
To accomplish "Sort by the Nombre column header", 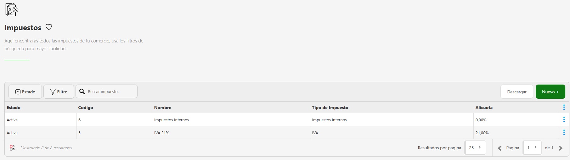I will tap(163, 108).
